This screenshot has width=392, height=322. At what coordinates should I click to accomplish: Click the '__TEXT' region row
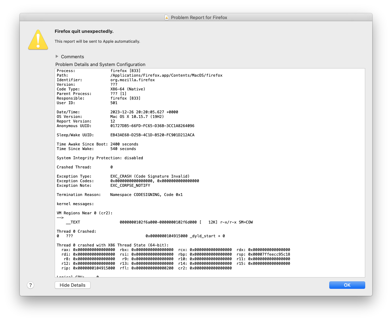[159, 222]
